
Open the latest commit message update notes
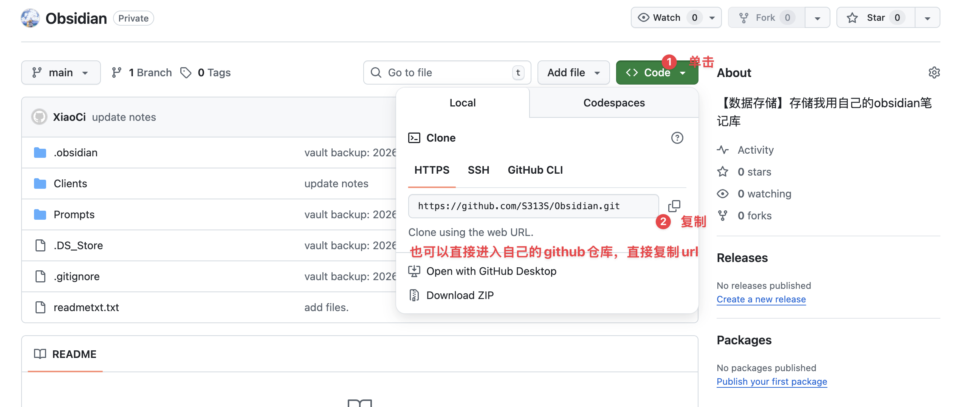click(x=124, y=117)
